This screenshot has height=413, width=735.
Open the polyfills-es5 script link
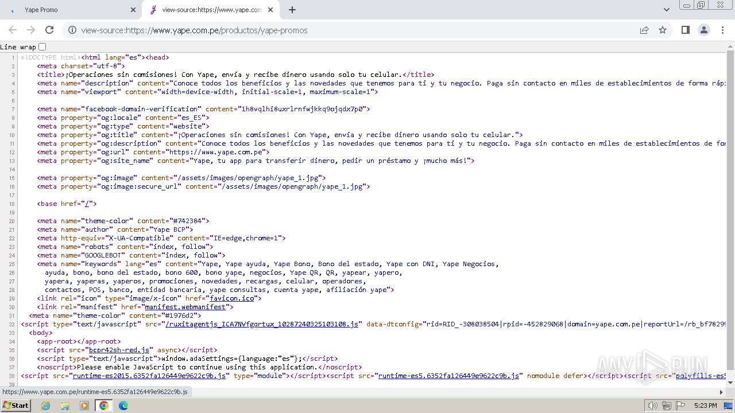(701, 376)
